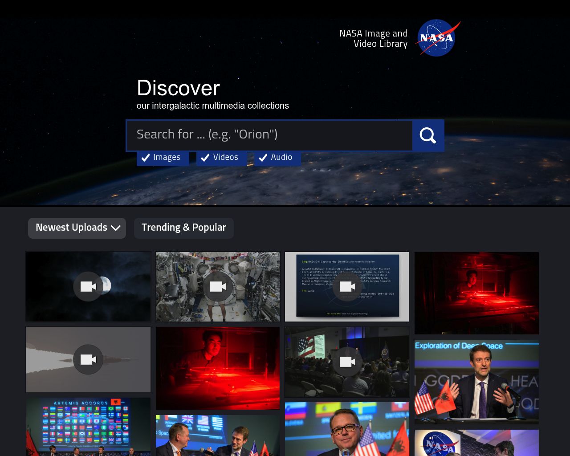Disable the Audio filter checkbox
The height and width of the screenshot is (456, 570).
point(277,158)
